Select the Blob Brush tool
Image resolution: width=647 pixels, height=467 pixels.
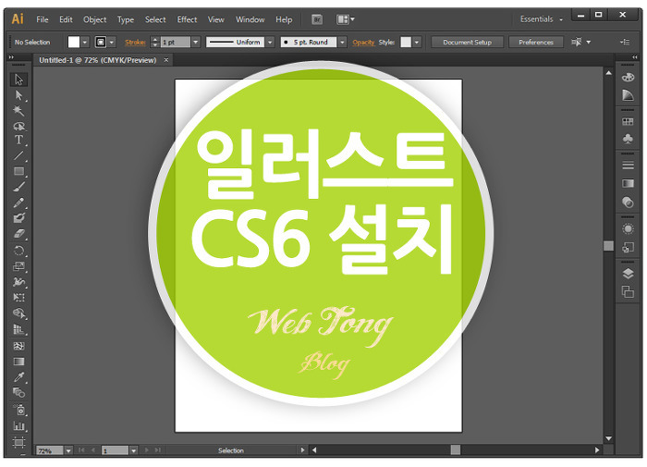[x=18, y=218]
